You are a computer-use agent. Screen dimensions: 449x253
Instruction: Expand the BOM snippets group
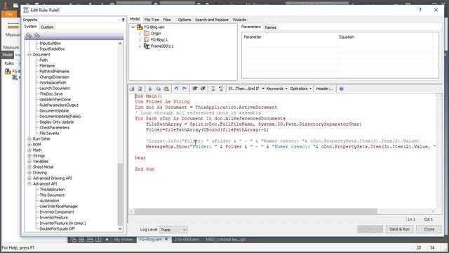pyautogui.click(x=29, y=145)
